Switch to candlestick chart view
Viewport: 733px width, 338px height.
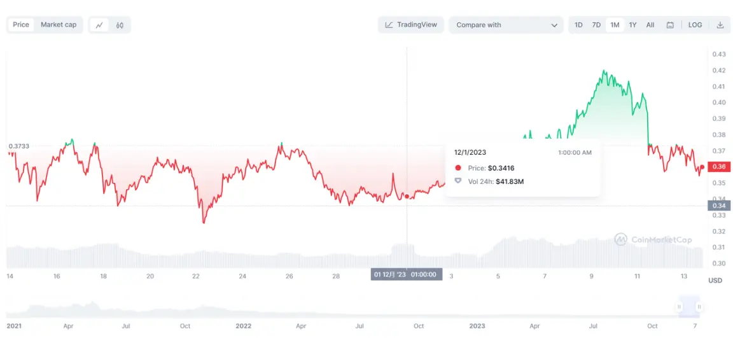pos(120,25)
